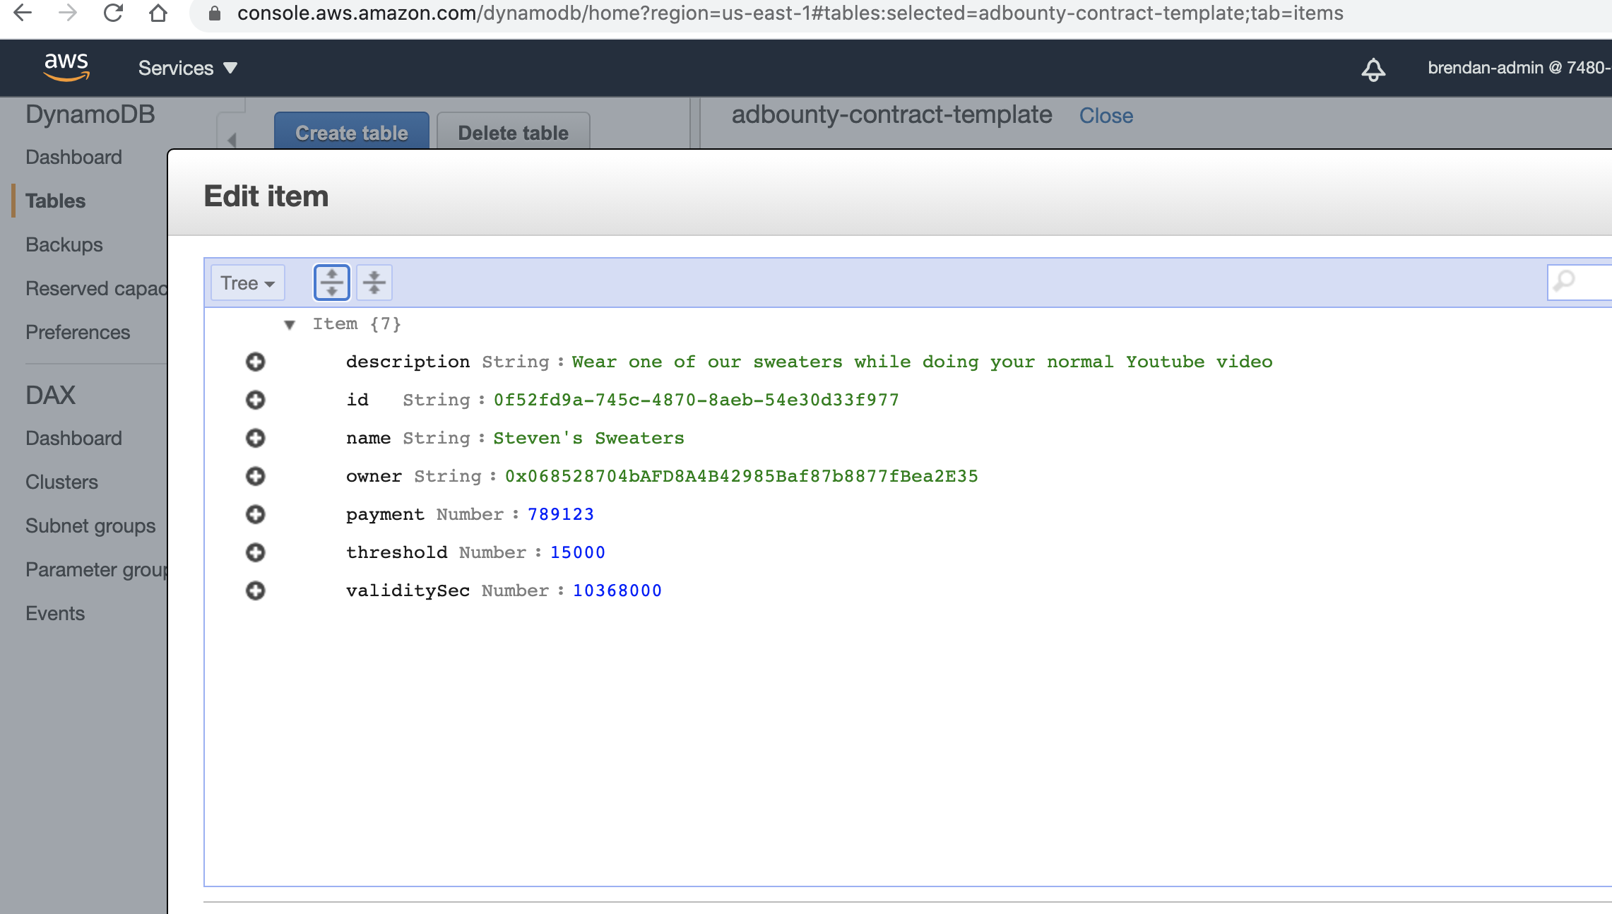Open the AWS notifications bell
This screenshot has height=914, width=1612.
pos(1373,69)
